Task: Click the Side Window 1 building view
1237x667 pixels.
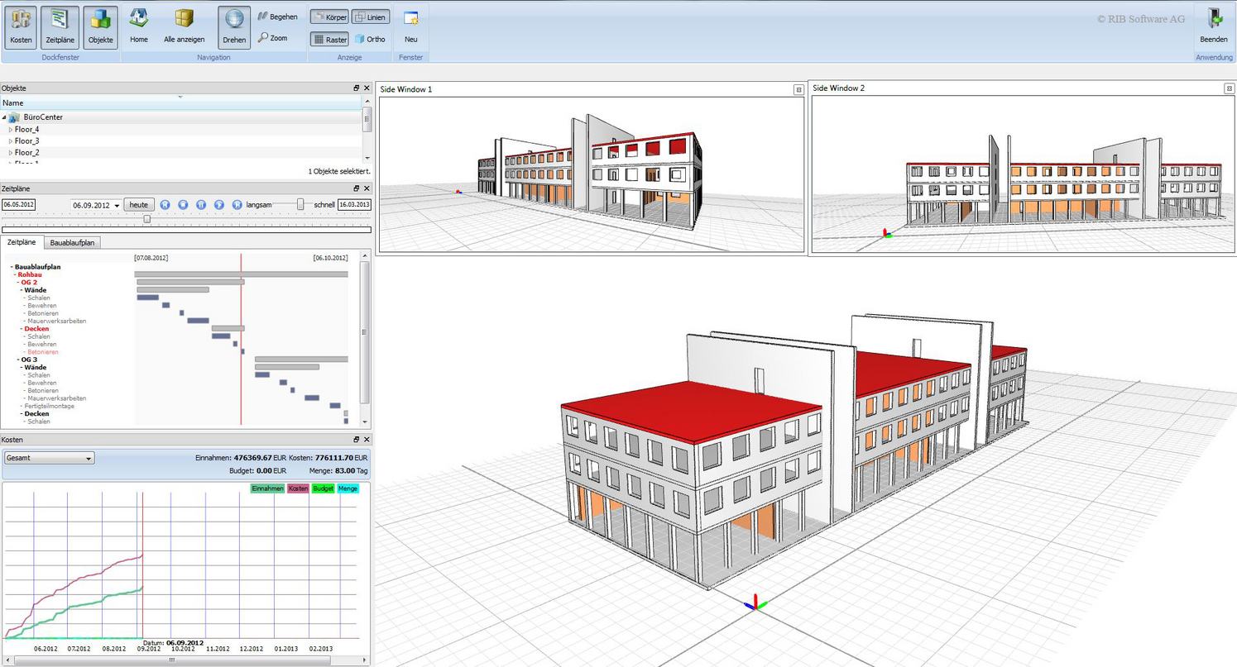Action: pos(590,174)
